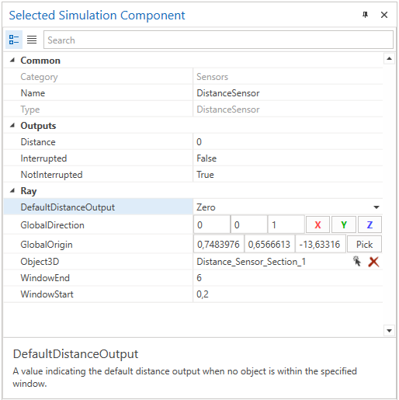Screen dimensions: 399x400
Task: Click the scrollbar down arrow
Action: (389, 330)
